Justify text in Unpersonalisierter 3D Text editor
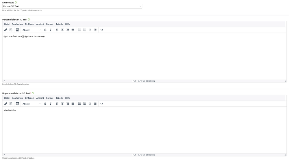Image resolution: width=289 pixels, height=165 pixels. 73,104
